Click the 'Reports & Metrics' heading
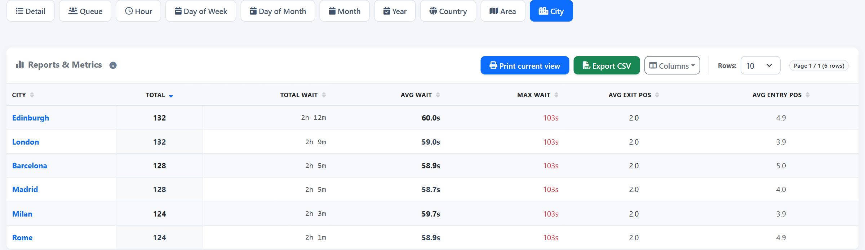Image resolution: width=865 pixels, height=250 pixels. pyautogui.click(x=65, y=65)
